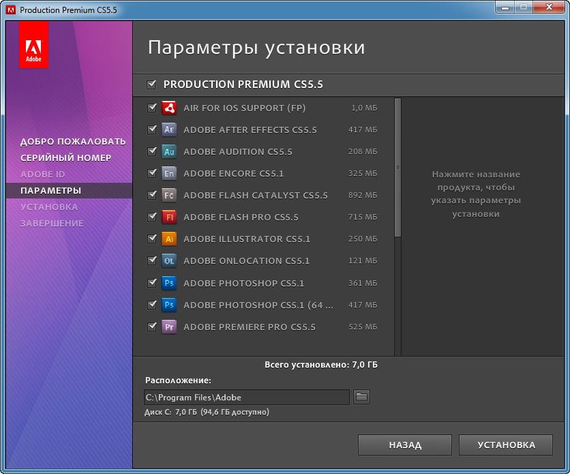Click the Flash Catalyst Fc icon
Viewport: 570px width, 474px height.
(x=169, y=195)
